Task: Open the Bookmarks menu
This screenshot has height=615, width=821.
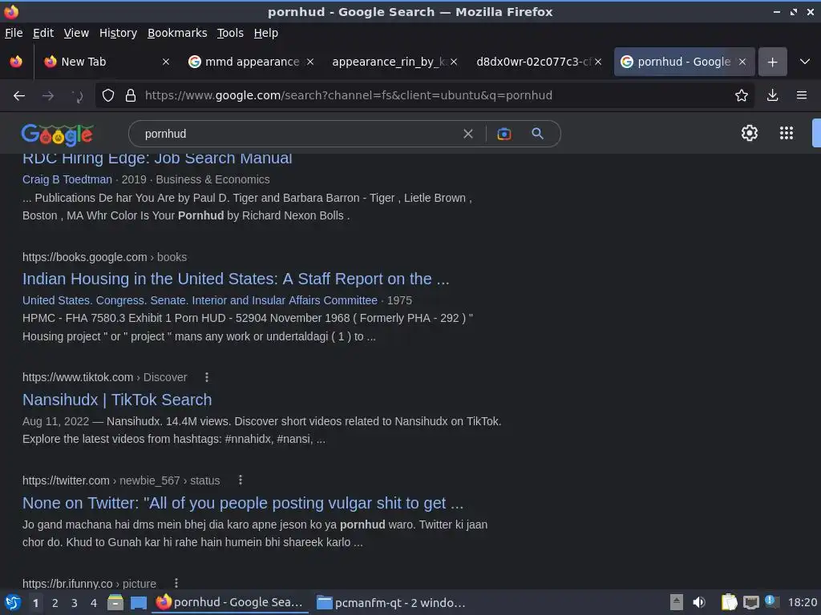Action: pyautogui.click(x=177, y=33)
